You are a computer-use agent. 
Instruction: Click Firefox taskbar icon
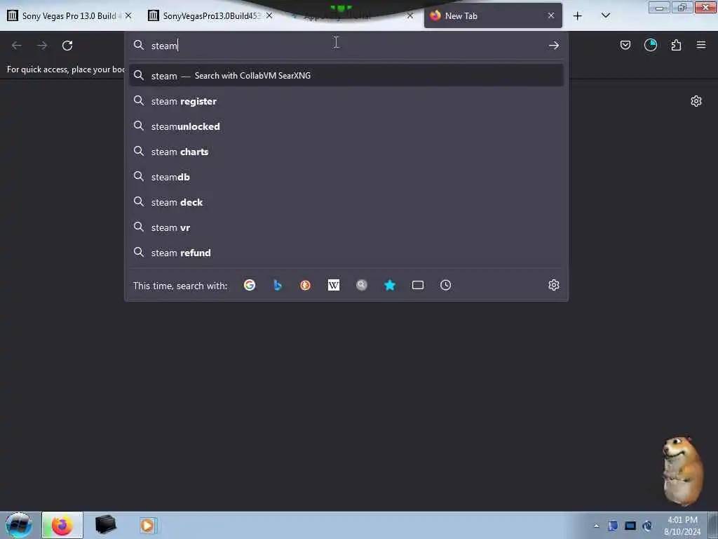(x=62, y=525)
